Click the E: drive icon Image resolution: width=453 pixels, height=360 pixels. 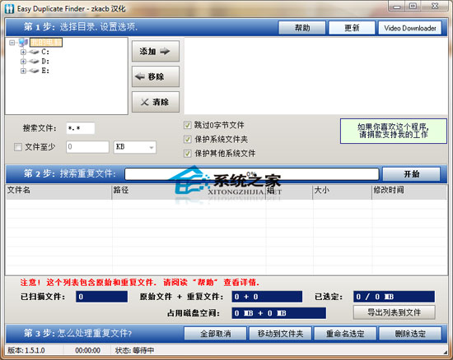coord(34,71)
